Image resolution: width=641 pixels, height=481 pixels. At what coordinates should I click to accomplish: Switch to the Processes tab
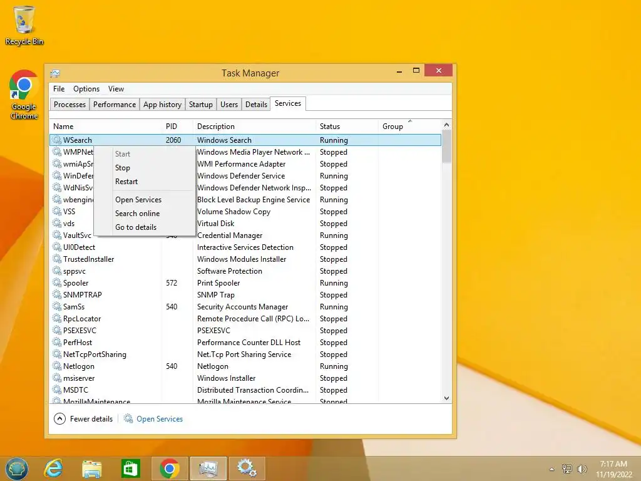coord(70,105)
